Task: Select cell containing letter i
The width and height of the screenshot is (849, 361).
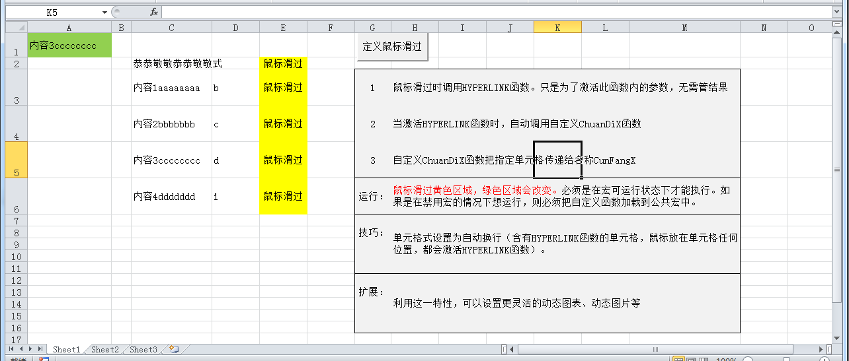Action: 235,196
